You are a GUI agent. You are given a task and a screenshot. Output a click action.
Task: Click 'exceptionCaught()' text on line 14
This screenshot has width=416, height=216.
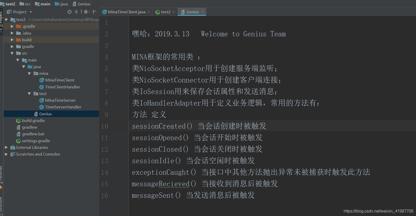pos(164,172)
